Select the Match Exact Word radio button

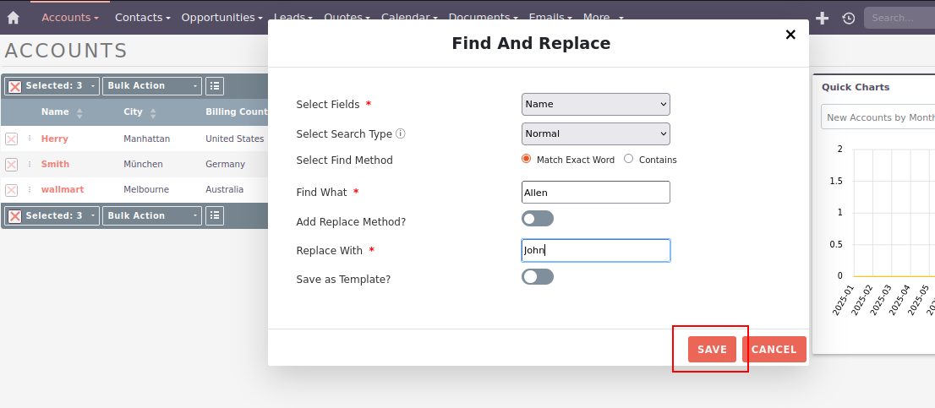click(527, 159)
